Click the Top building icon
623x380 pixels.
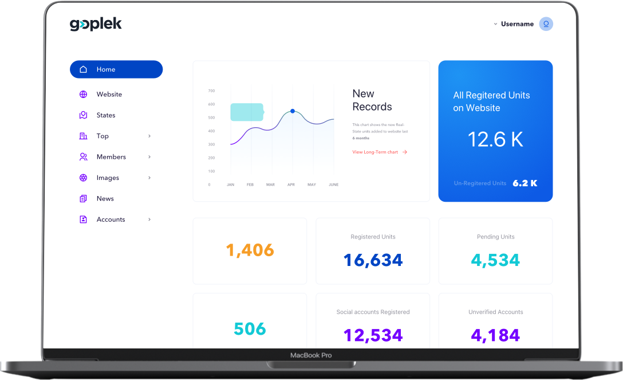click(x=84, y=136)
